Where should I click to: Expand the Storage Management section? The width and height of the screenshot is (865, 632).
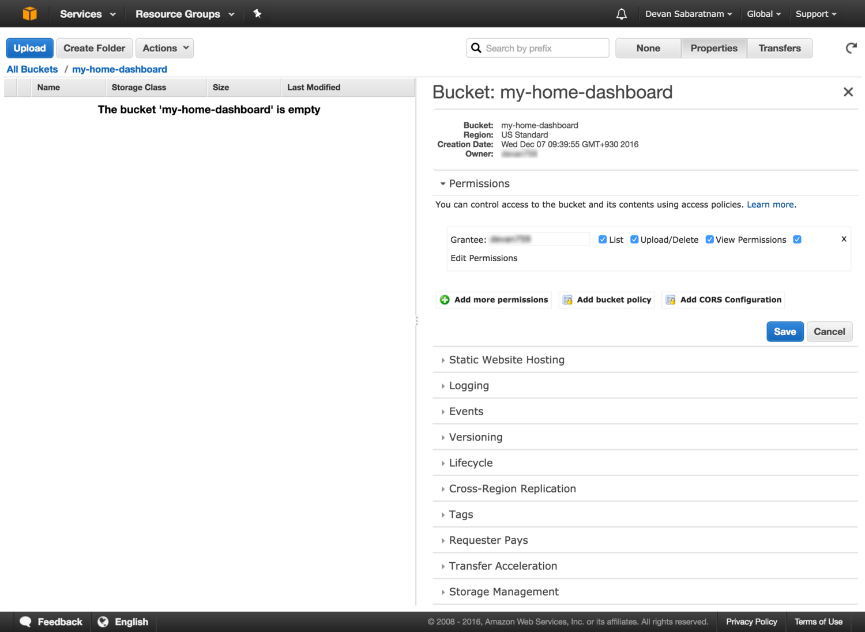coord(499,592)
